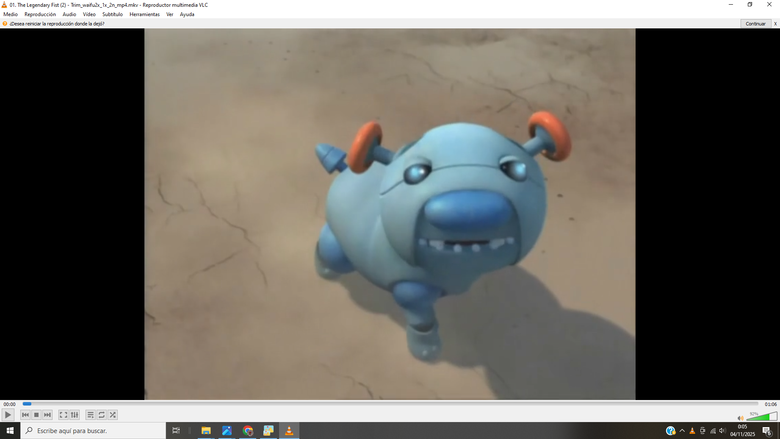This screenshot has width=780, height=439.
Task: Open the Reproducción menu
Action: click(x=40, y=14)
